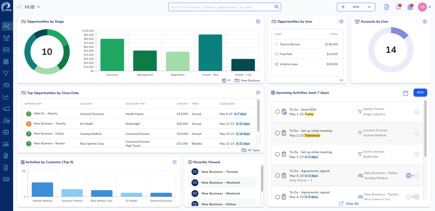
Task: Mark Send NDA task as complete
Action: 277,112
